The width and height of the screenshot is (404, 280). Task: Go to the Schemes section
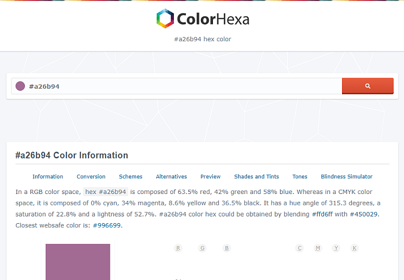point(131,177)
